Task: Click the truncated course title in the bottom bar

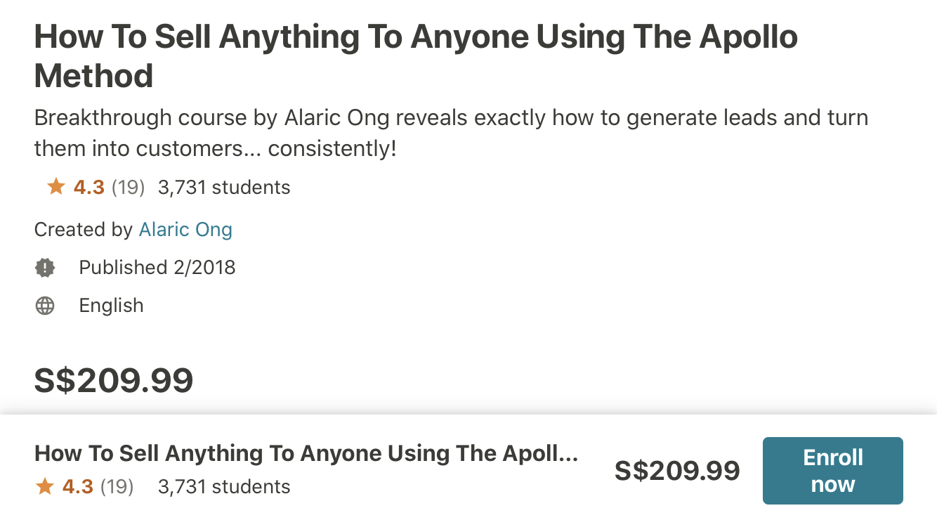Action: 306,453
